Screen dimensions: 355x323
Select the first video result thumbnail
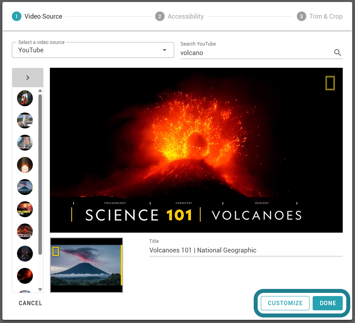pos(25,98)
